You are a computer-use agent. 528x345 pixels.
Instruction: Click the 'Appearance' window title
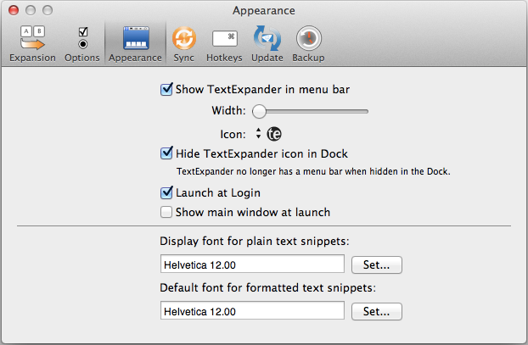pyautogui.click(x=264, y=11)
